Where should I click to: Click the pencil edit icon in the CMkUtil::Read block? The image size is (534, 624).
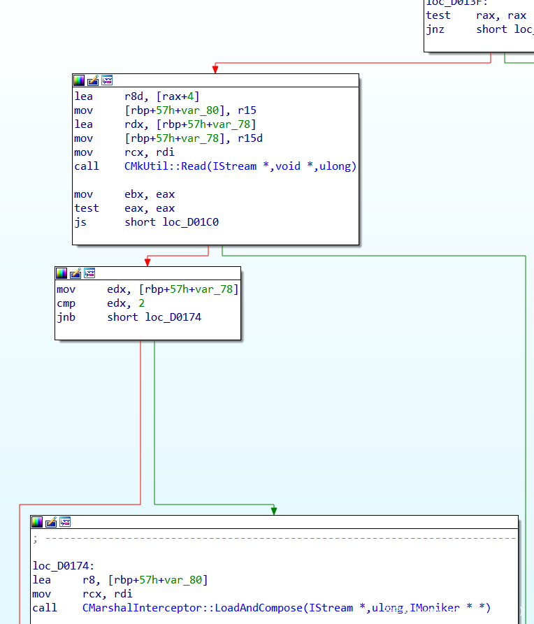pos(93,80)
